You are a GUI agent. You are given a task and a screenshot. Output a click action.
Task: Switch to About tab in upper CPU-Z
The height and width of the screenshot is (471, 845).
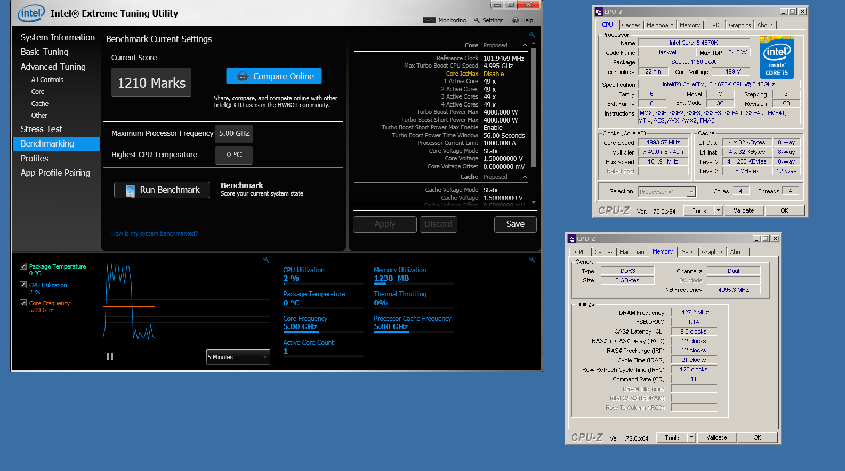[765, 25]
